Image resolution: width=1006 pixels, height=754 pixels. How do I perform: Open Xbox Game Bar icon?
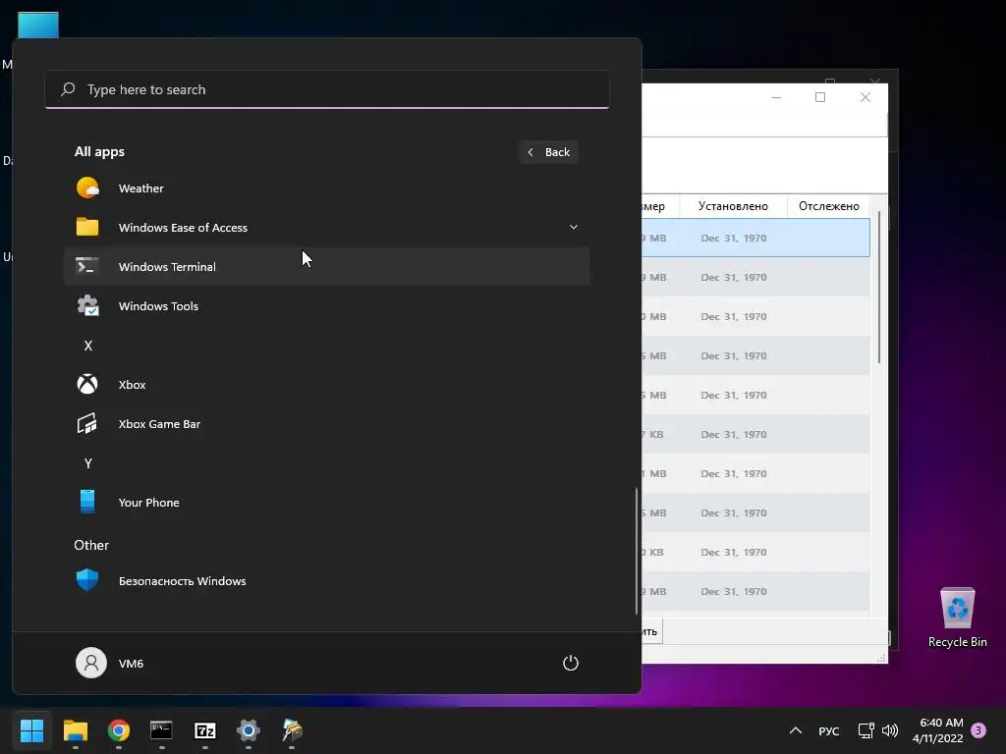click(x=87, y=424)
